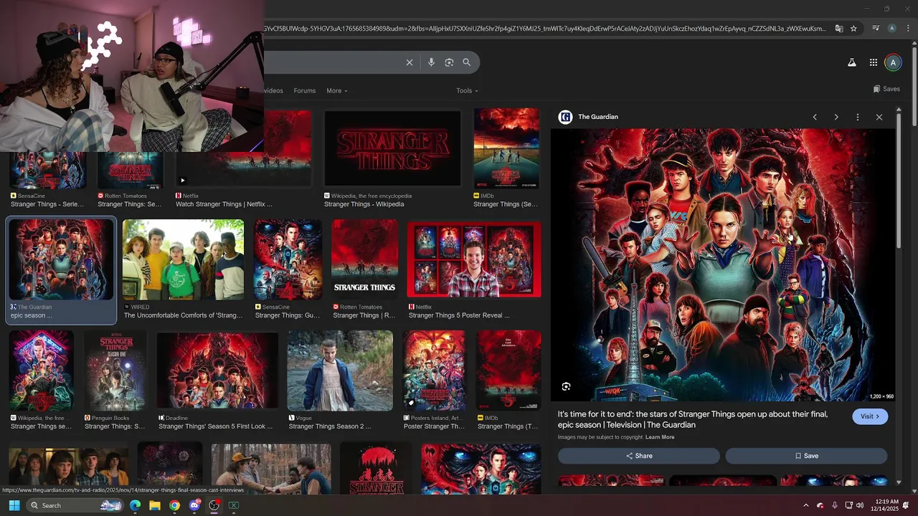The width and height of the screenshot is (918, 516).
Task: Open SensaCine Stranger Things: Gu... thumbnail
Action: 288,259
